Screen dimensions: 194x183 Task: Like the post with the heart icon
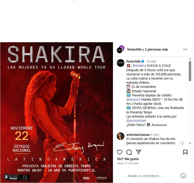pos(119,152)
